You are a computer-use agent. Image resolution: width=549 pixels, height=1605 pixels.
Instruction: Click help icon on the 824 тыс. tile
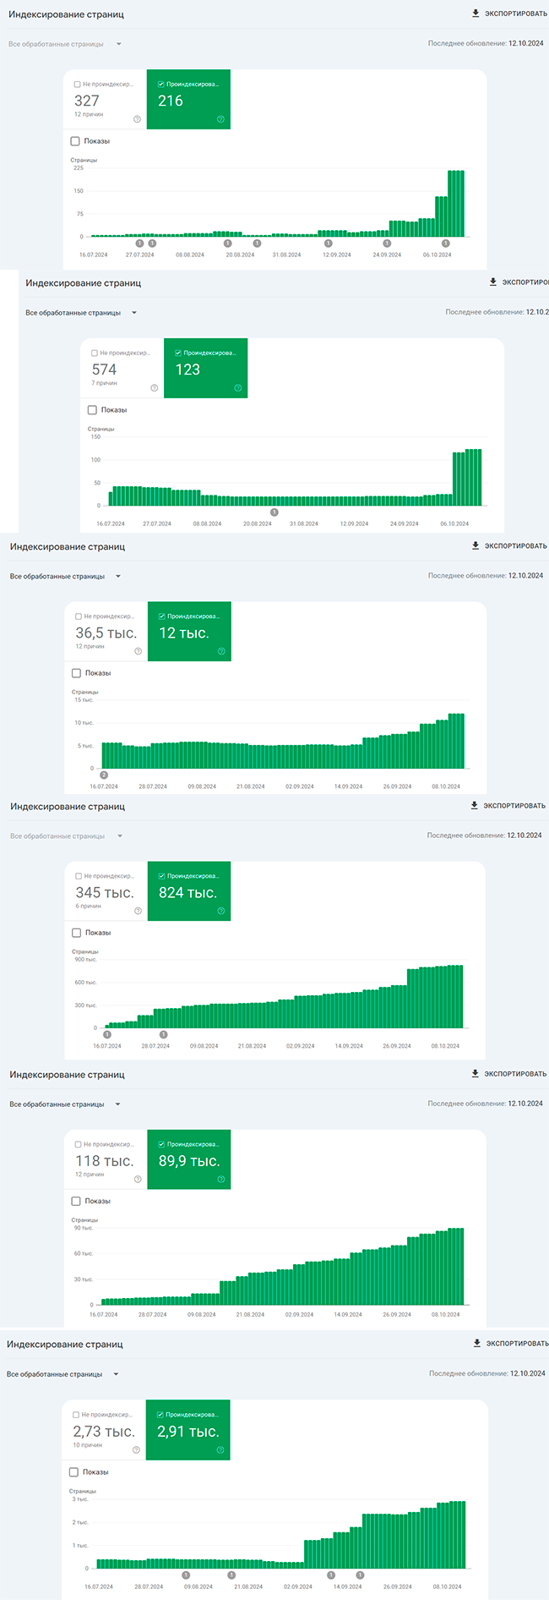point(221,911)
